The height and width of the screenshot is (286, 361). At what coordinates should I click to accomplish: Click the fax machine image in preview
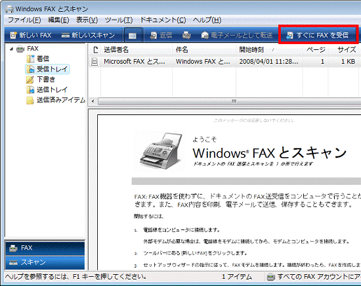(159, 151)
